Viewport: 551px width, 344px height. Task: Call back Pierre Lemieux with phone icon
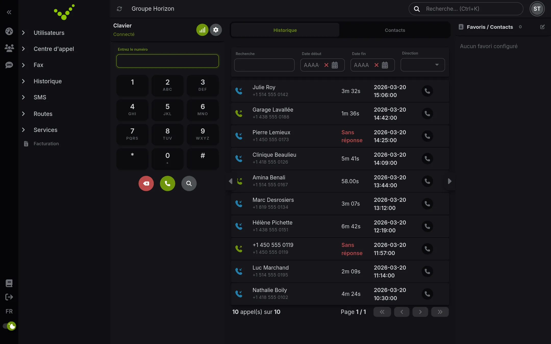[427, 136]
